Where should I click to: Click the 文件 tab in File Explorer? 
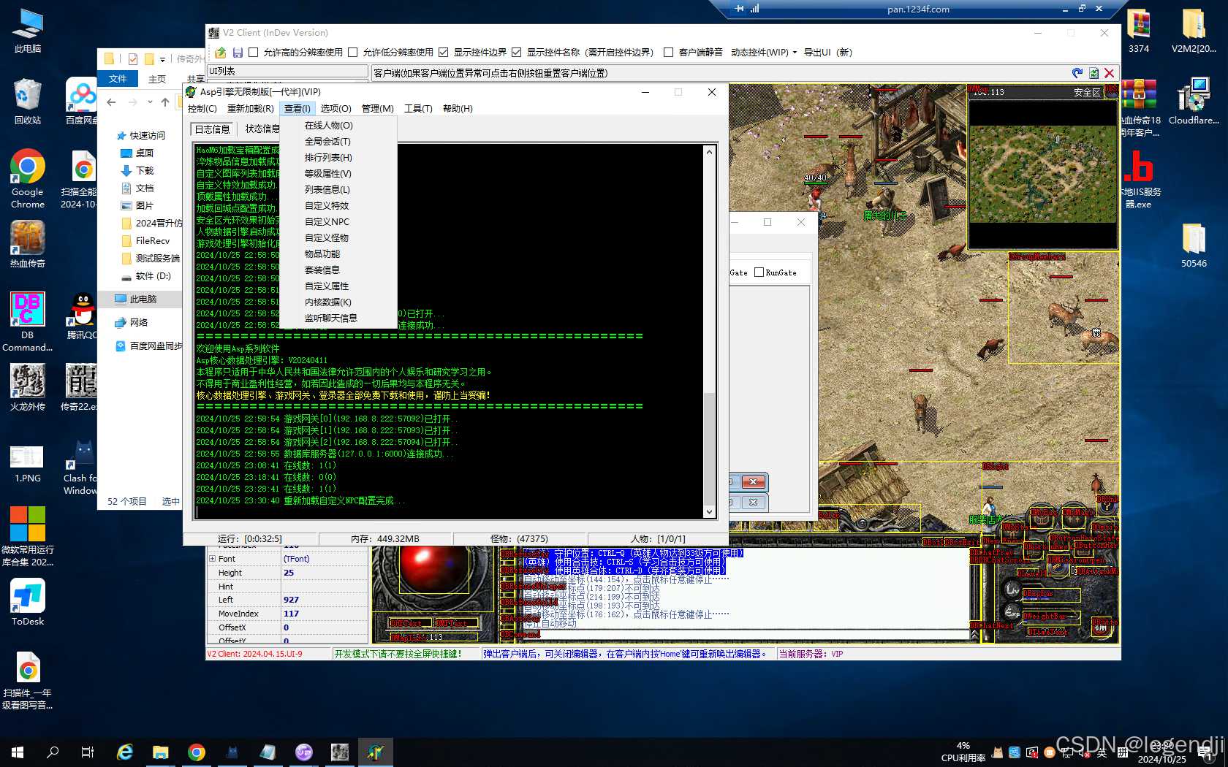(x=117, y=79)
